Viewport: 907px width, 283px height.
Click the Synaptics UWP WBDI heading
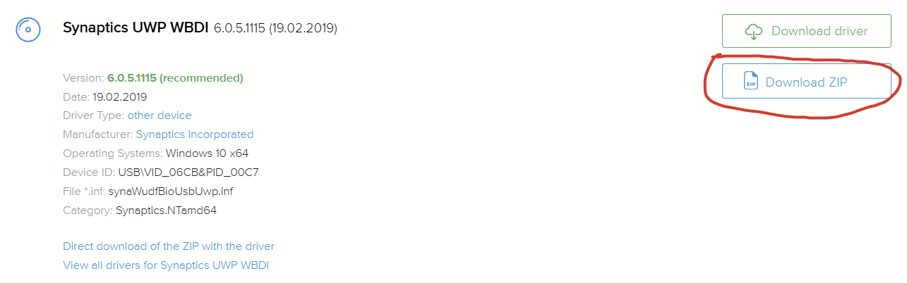tap(136, 28)
